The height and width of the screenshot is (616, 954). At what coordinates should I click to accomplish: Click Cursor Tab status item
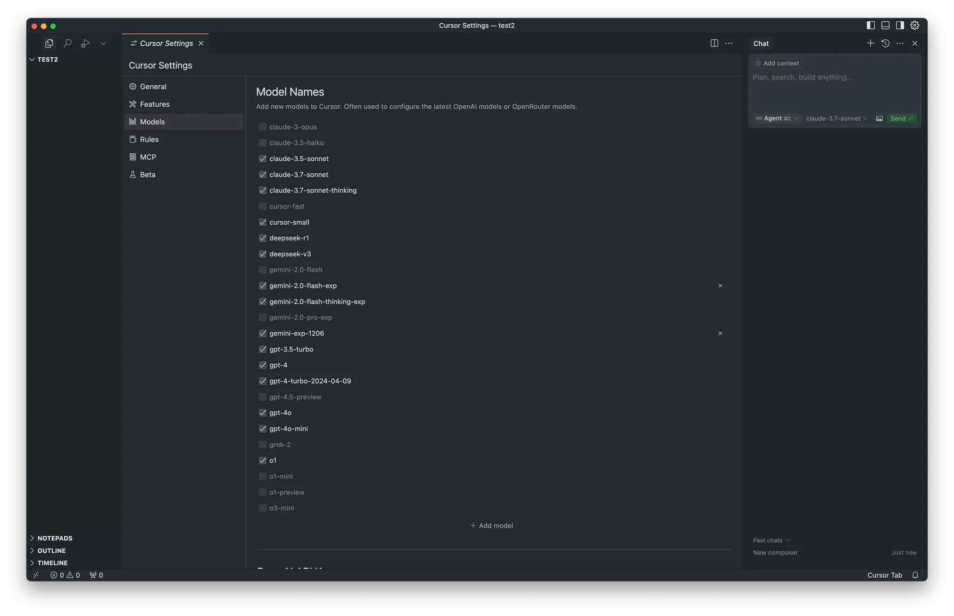point(885,575)
